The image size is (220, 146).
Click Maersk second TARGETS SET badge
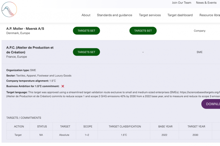point(143,31)
